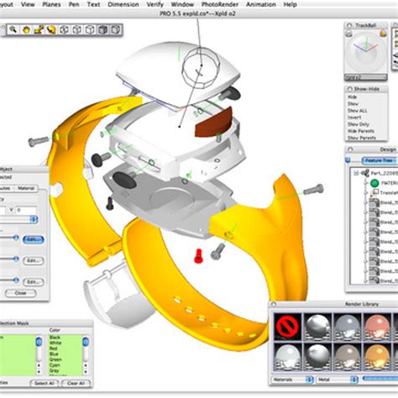This screenshot has height=398, width=398.
Task: Open the popup menu below Y field
Action: 18,220
